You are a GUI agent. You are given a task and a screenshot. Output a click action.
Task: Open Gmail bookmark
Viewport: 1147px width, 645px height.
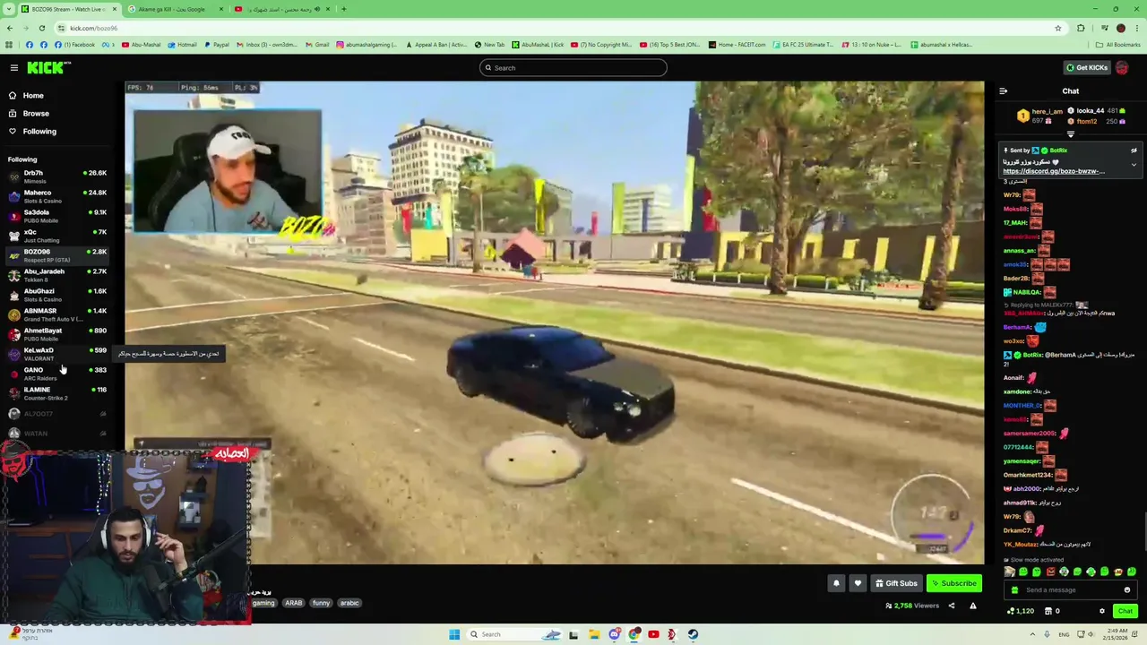pos(317,45)
